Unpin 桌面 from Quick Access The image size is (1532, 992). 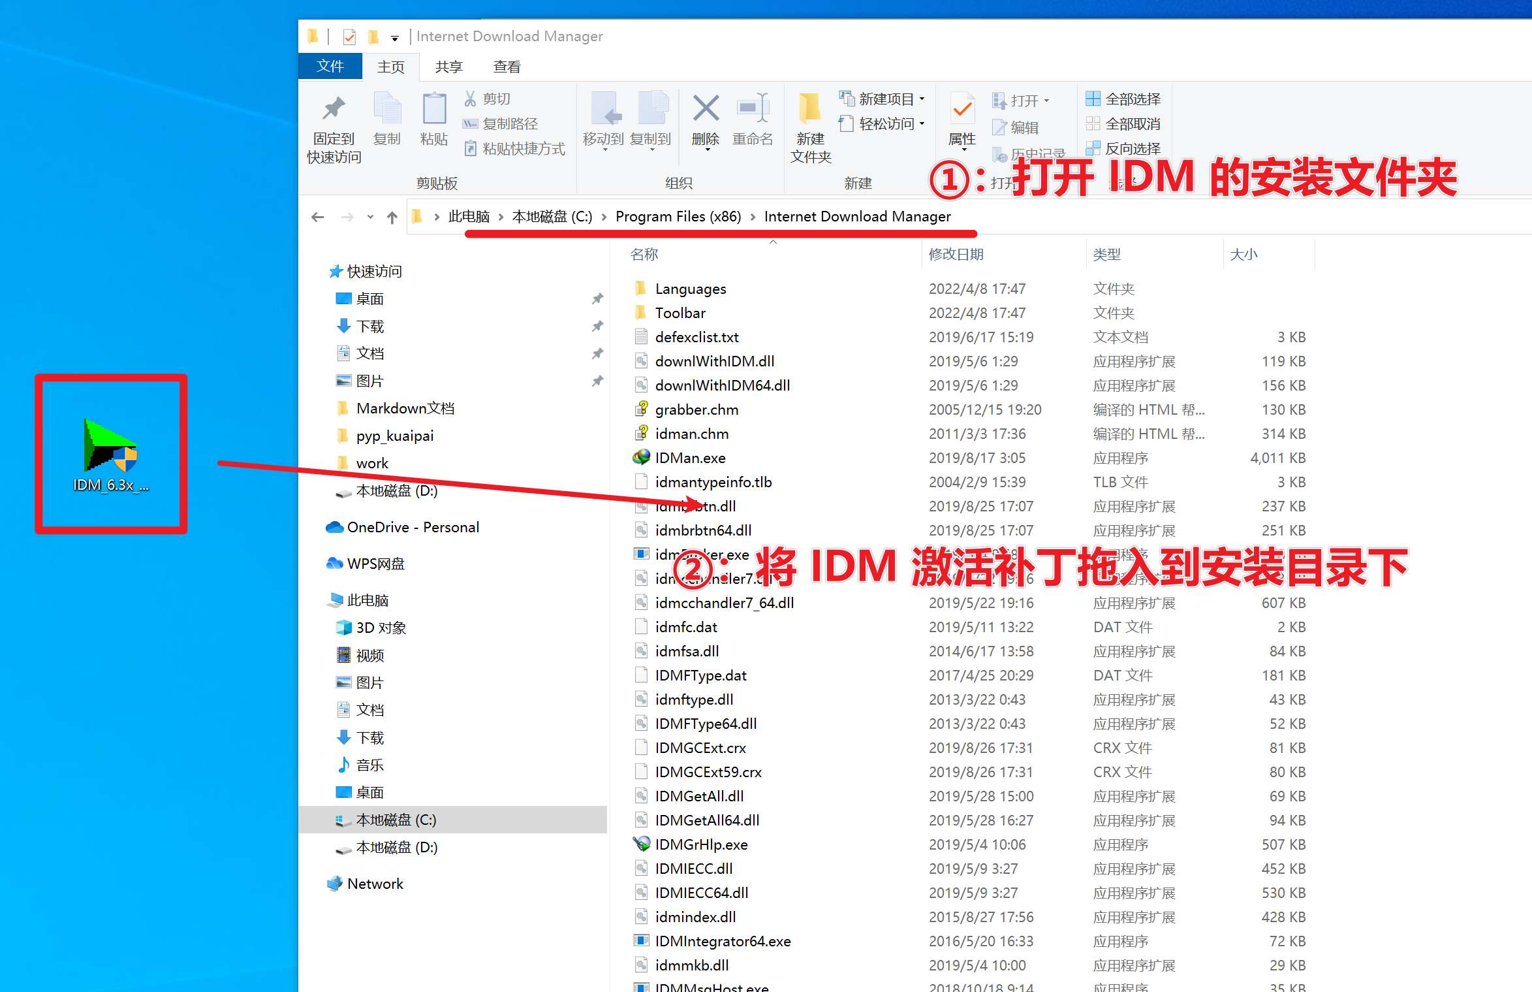597,298
